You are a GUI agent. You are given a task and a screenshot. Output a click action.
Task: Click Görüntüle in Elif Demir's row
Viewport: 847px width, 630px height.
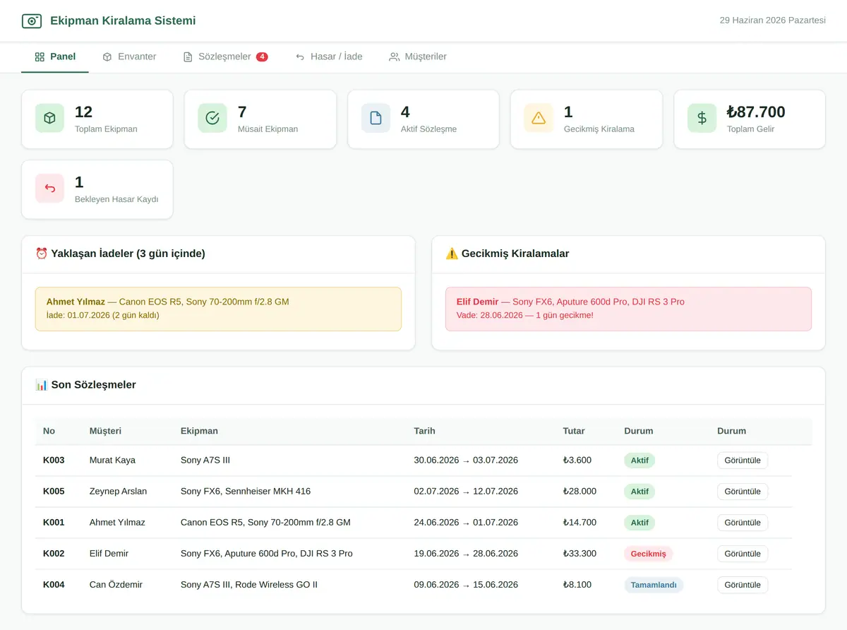click(743, 554)
